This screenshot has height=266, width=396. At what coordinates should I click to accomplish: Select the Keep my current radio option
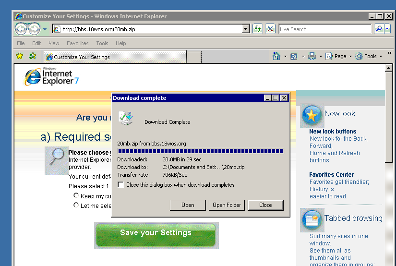76,195
